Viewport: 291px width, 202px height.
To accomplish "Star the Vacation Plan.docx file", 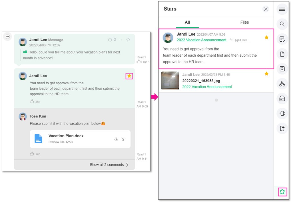I will [x=123, y=139].
